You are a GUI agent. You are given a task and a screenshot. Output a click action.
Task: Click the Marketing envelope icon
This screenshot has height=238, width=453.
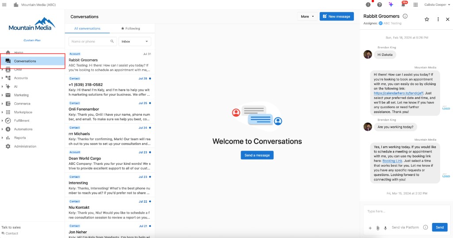click(x=8, y=95)
